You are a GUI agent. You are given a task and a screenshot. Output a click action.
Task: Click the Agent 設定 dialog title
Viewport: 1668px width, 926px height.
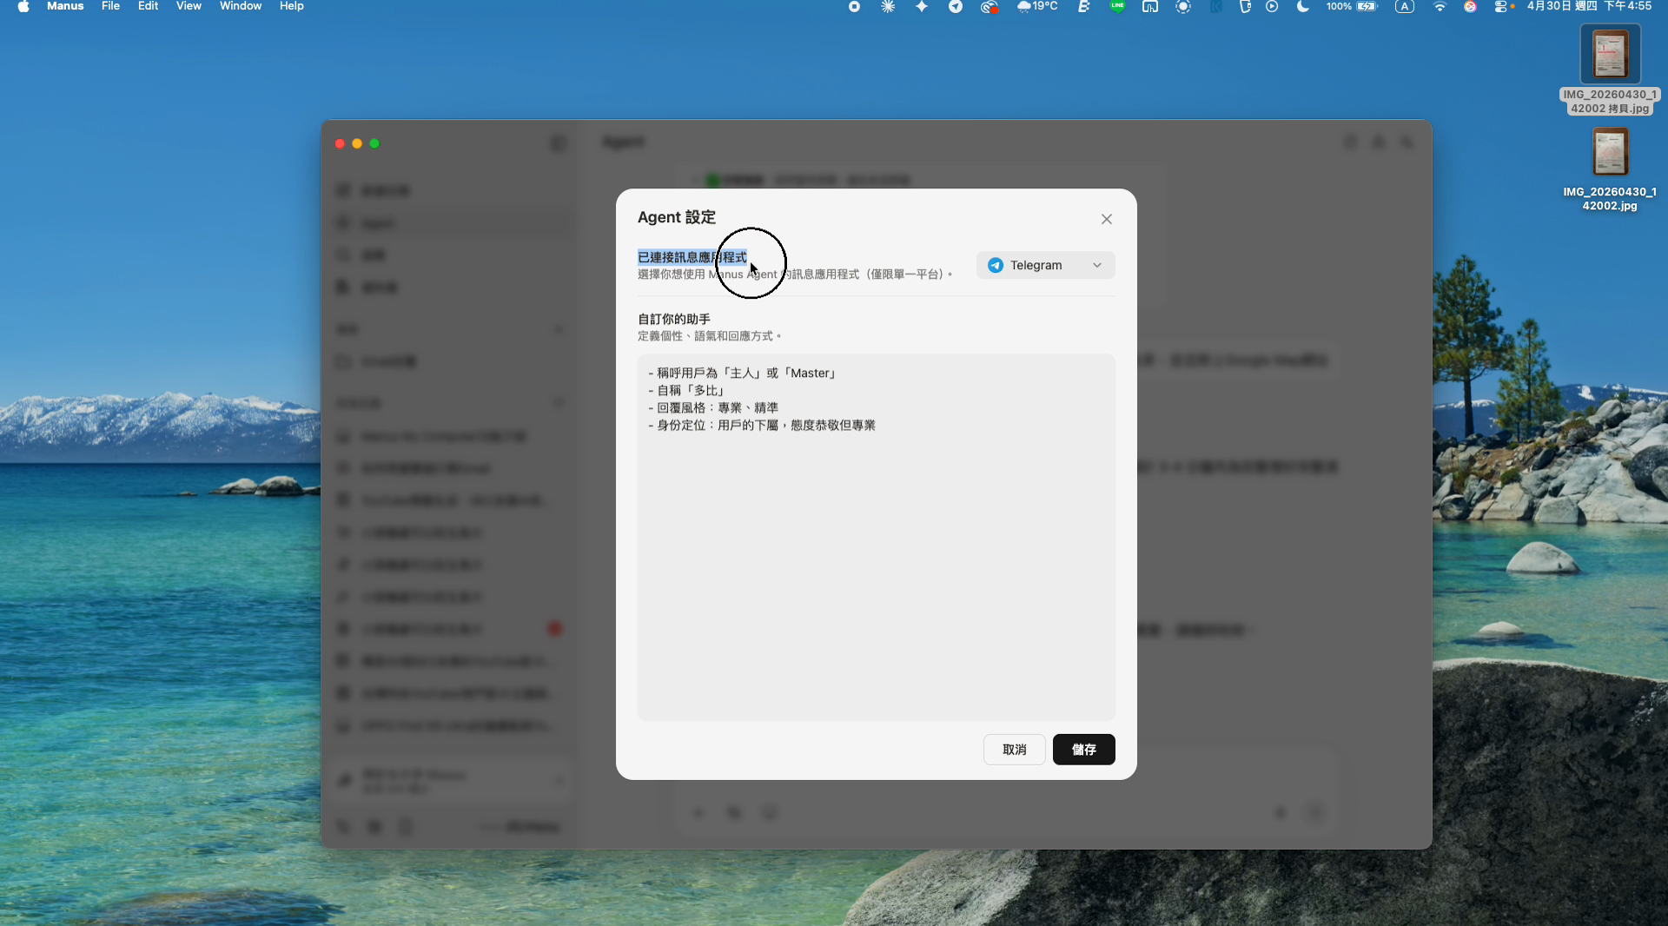coord(677,217)
